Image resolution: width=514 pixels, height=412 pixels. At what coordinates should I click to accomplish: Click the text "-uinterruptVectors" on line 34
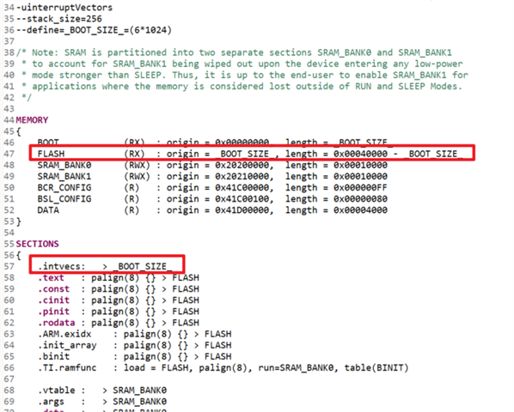coord(64,8)
